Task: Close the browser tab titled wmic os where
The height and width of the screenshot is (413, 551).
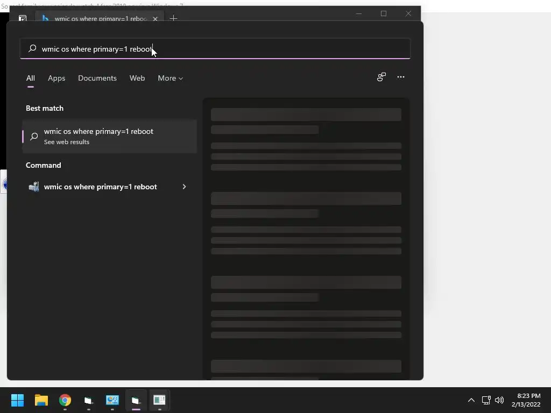Action: [x=155, y=19]
